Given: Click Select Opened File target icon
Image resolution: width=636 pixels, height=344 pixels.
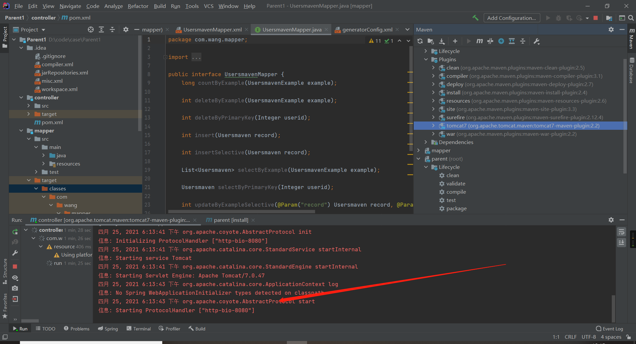Looking at the screenshot, I should [x=91, y=29].
